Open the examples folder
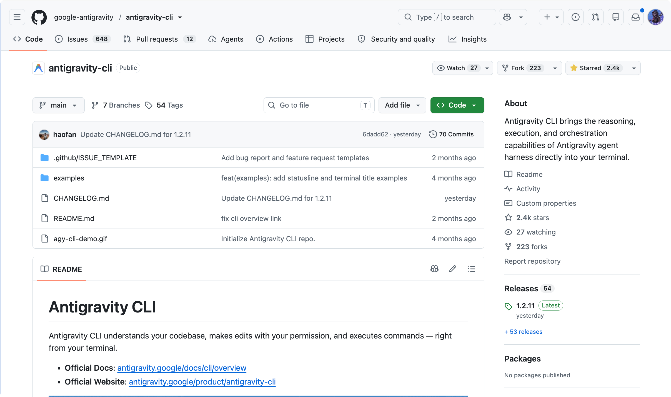The height and width of the screenshot is (397, 671). point(69,178)
